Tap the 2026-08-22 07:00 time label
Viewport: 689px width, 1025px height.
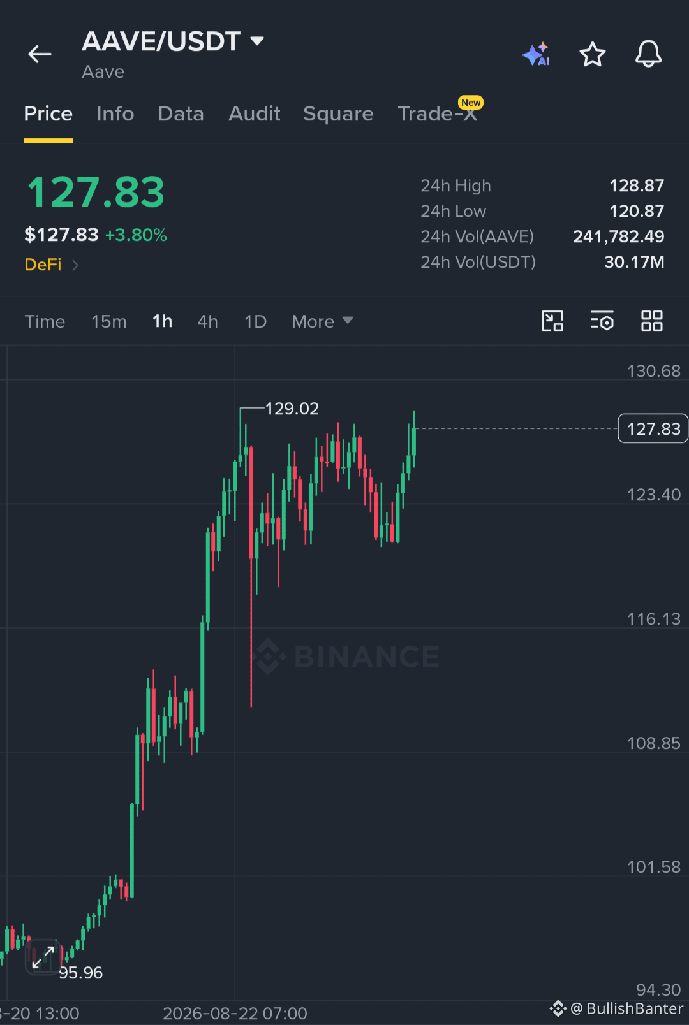point(235,1014)
